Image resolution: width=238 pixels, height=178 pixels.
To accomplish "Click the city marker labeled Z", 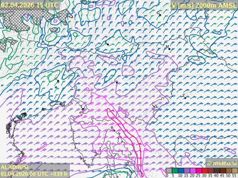I will (x=185, y=98).
